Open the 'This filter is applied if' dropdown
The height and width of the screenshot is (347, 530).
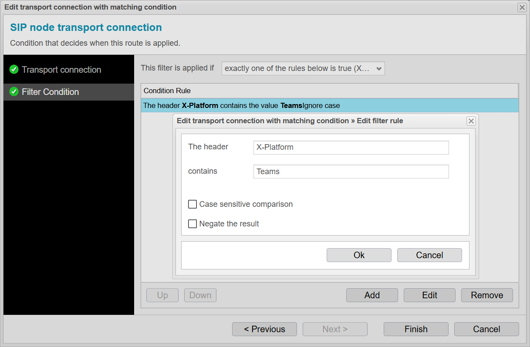point(303,68)
